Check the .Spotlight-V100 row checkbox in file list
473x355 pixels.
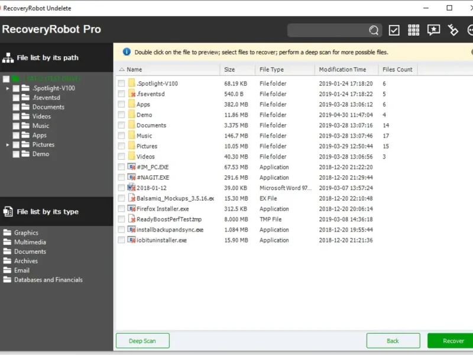pyautogui.click(x=121, y=83)
